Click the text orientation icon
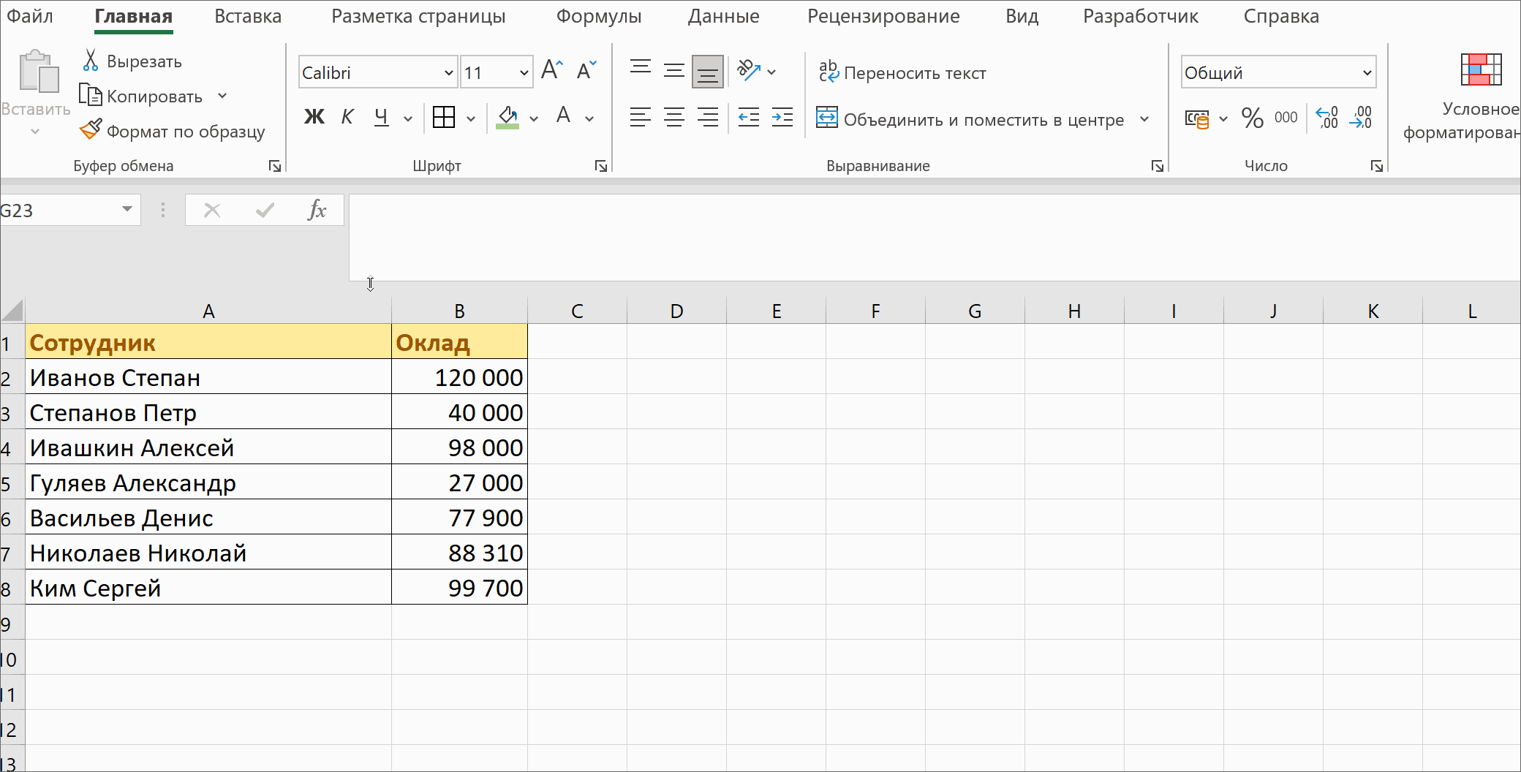 (x=749, y=70)
